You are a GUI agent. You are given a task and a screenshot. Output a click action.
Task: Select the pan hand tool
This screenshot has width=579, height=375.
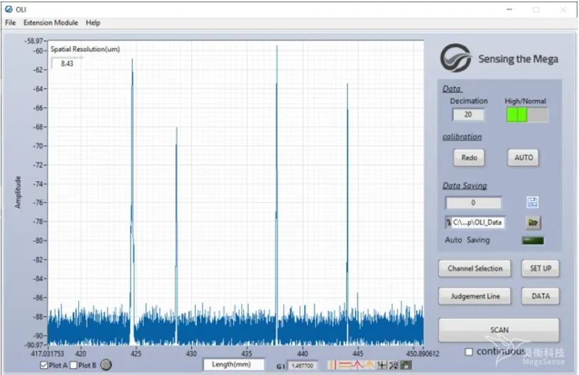(x=405, y=365)
